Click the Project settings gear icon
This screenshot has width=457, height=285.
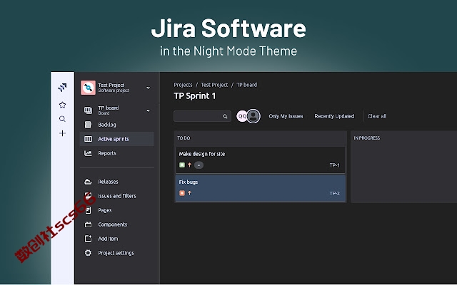[88, 253]
